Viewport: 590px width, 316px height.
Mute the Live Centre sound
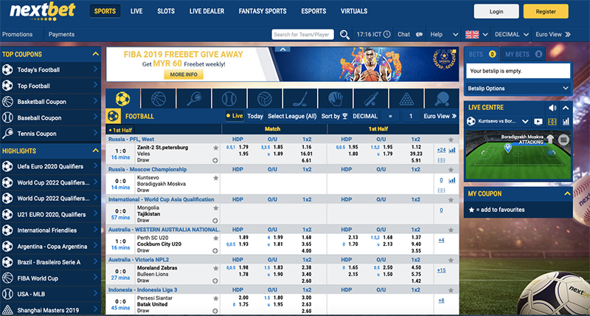point(552,108)
